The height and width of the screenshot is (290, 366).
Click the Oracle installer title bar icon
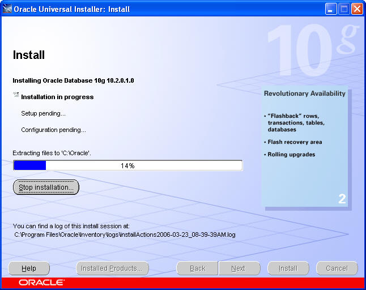(7, 9)
